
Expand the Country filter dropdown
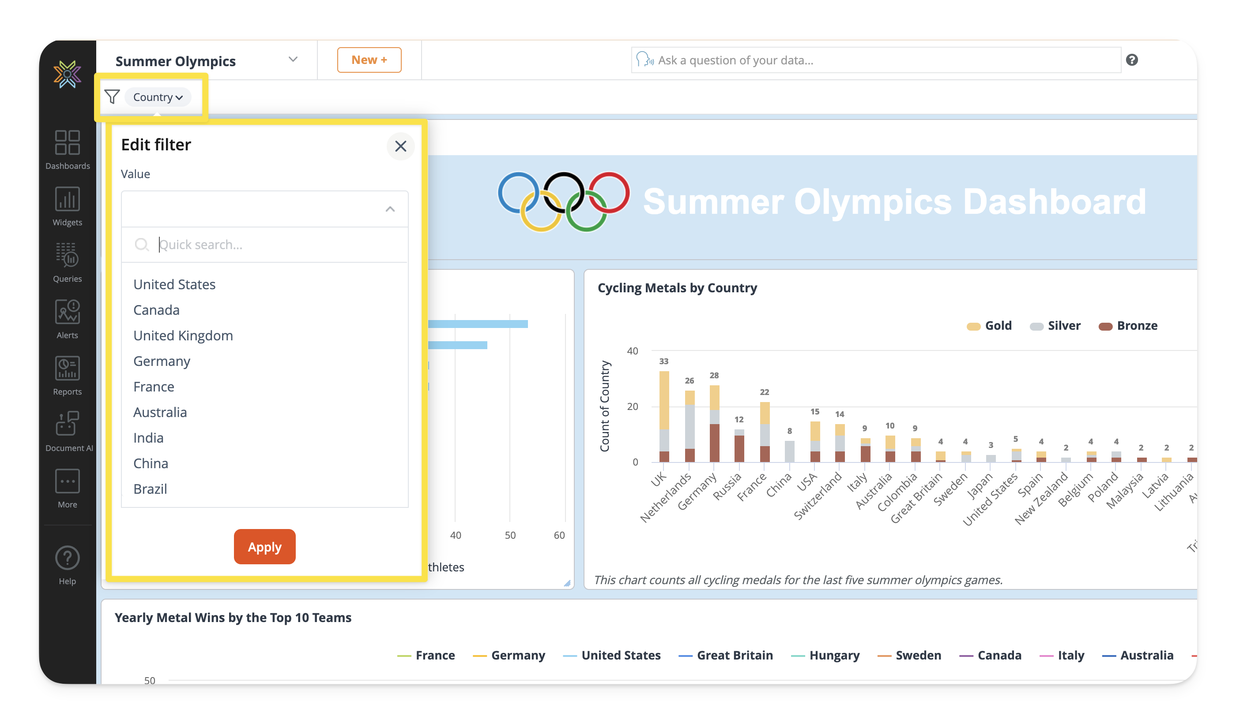pyautogui.click(x=158, y=97)
